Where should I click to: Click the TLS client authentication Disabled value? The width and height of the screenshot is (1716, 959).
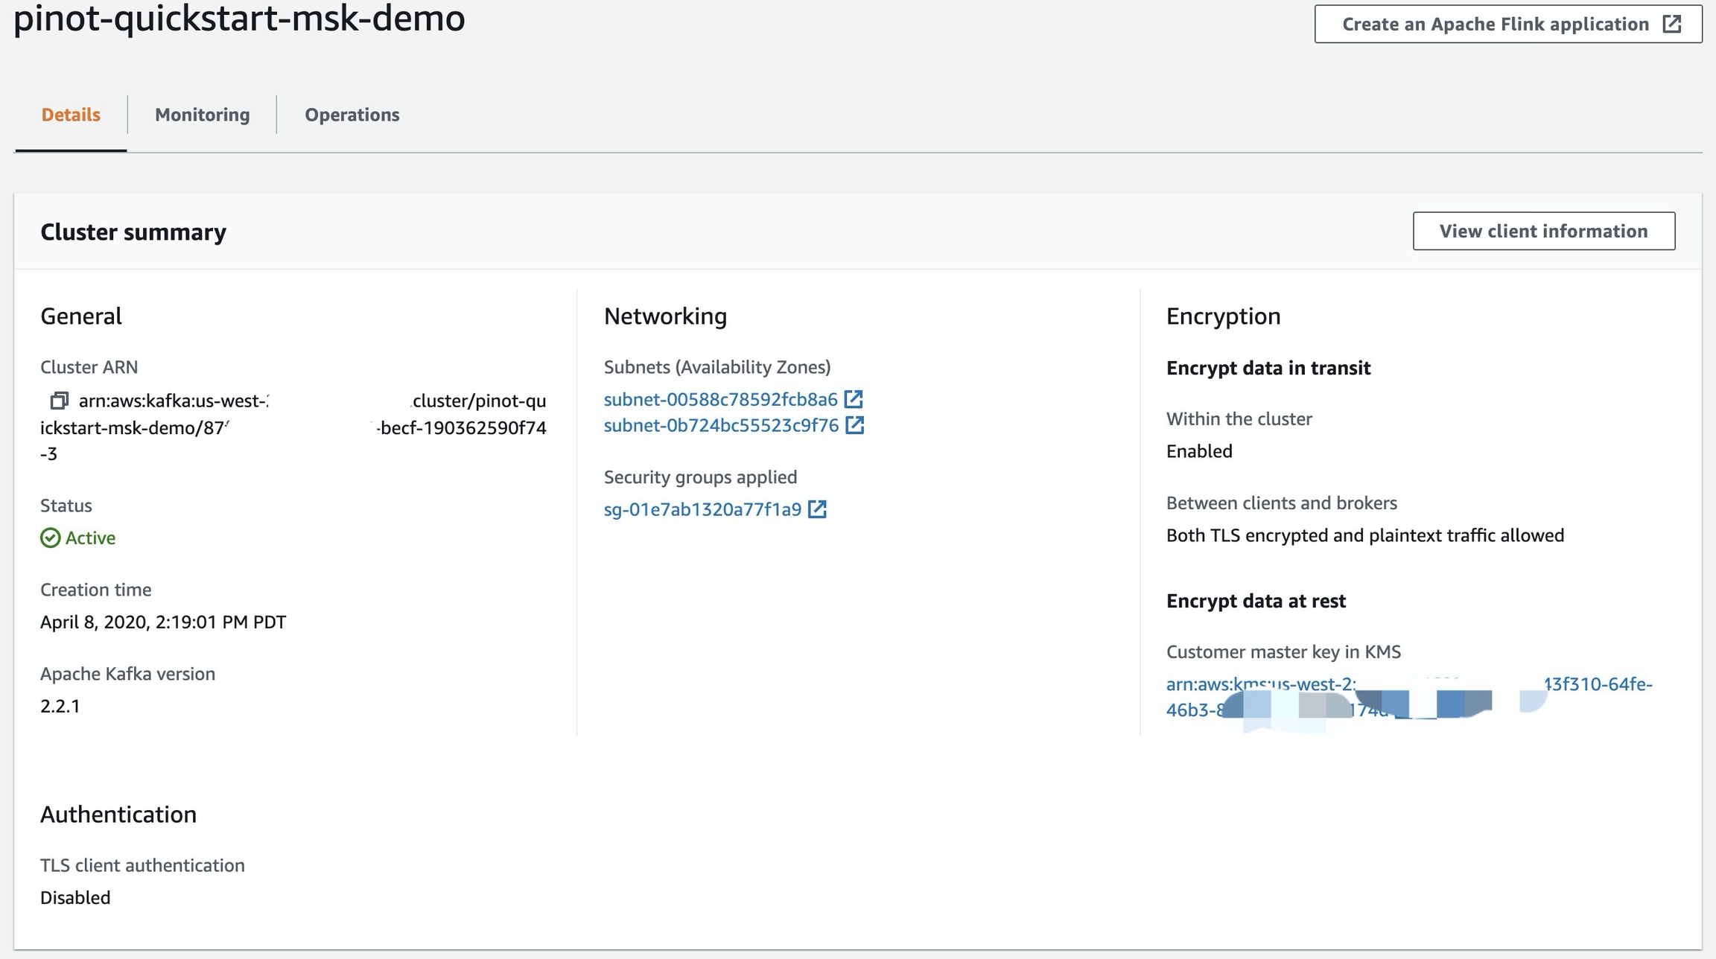[75, 897]
